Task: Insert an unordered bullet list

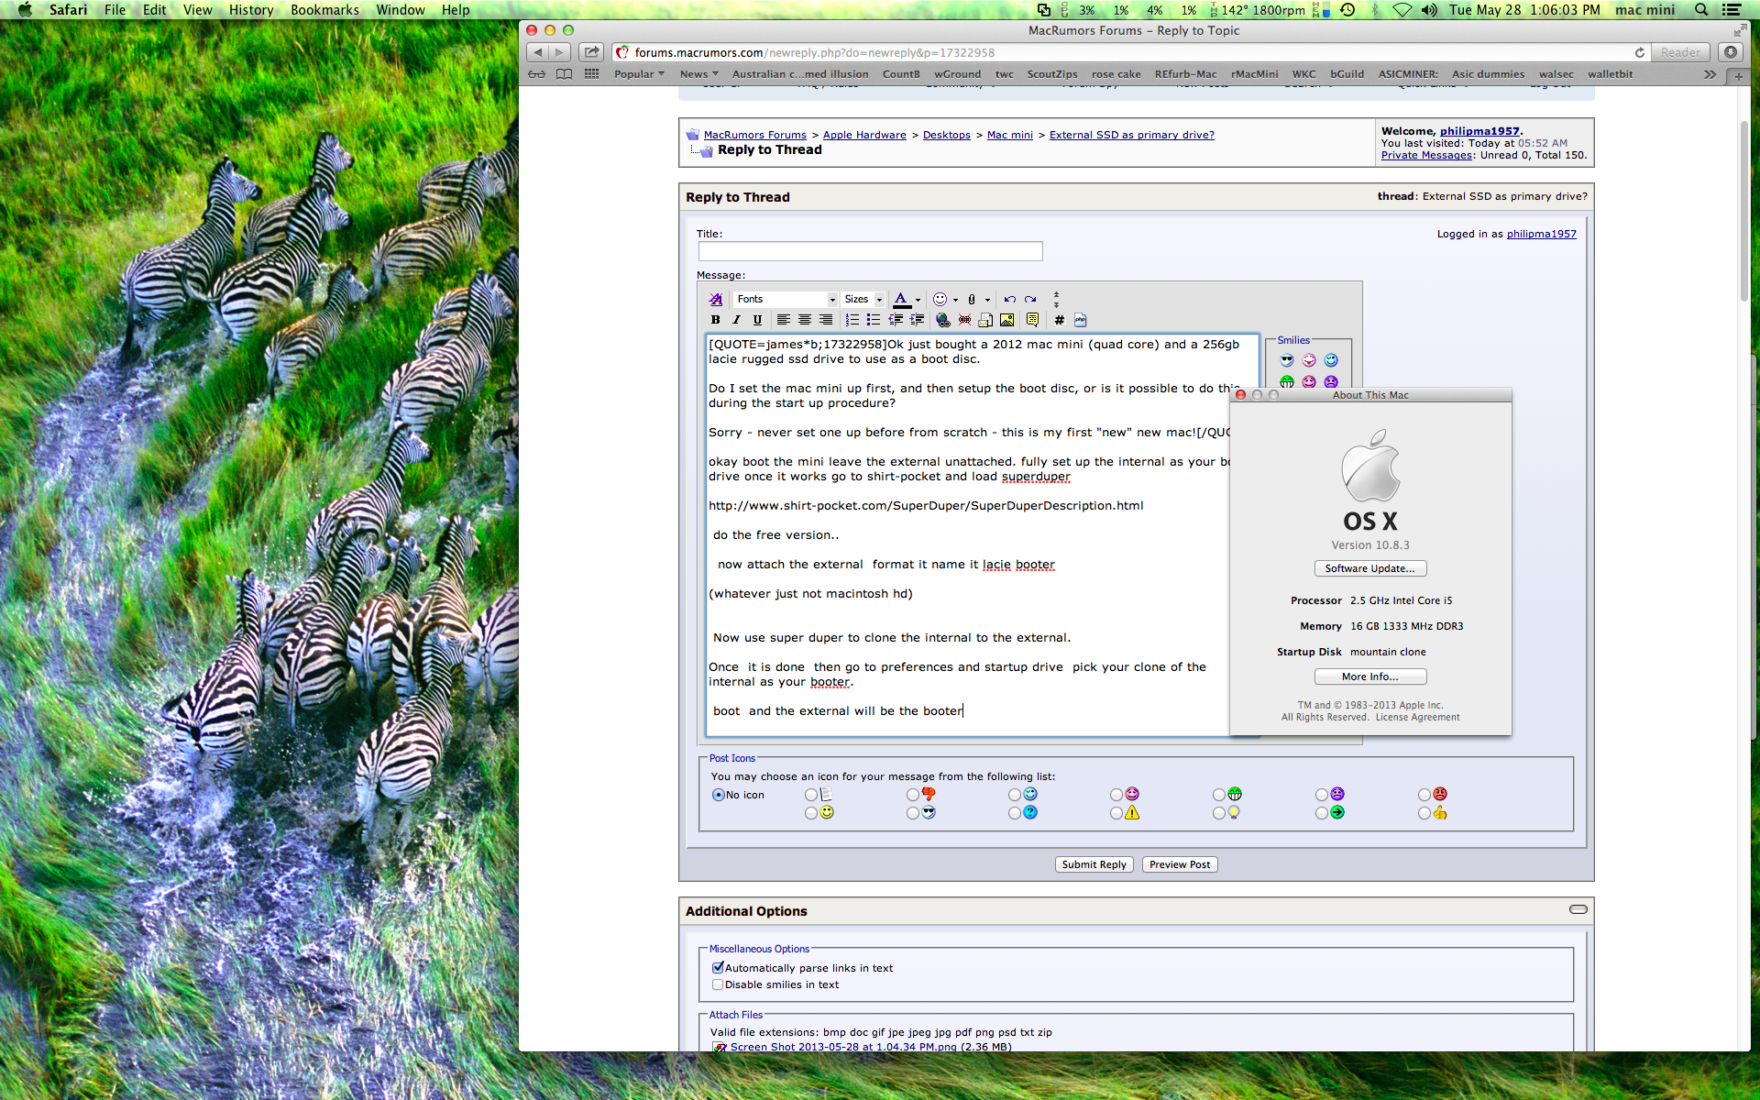Action: coord(874,320)
